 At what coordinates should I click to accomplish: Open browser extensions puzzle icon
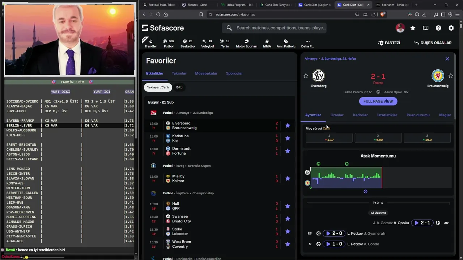[x=417, y=14]
